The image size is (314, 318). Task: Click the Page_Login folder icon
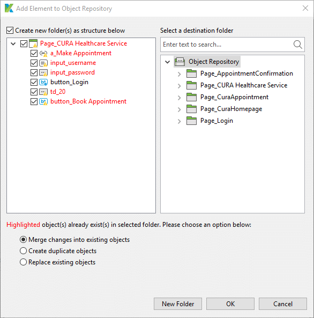[x=191, y=121]
